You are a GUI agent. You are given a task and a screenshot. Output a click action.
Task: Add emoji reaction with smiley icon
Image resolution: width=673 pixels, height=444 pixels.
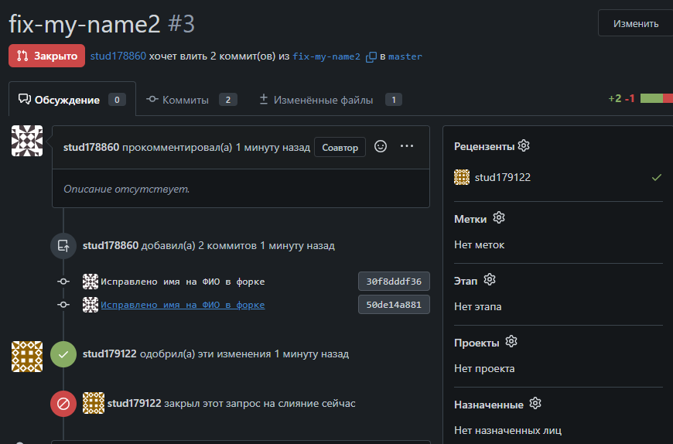click(380, 146)
